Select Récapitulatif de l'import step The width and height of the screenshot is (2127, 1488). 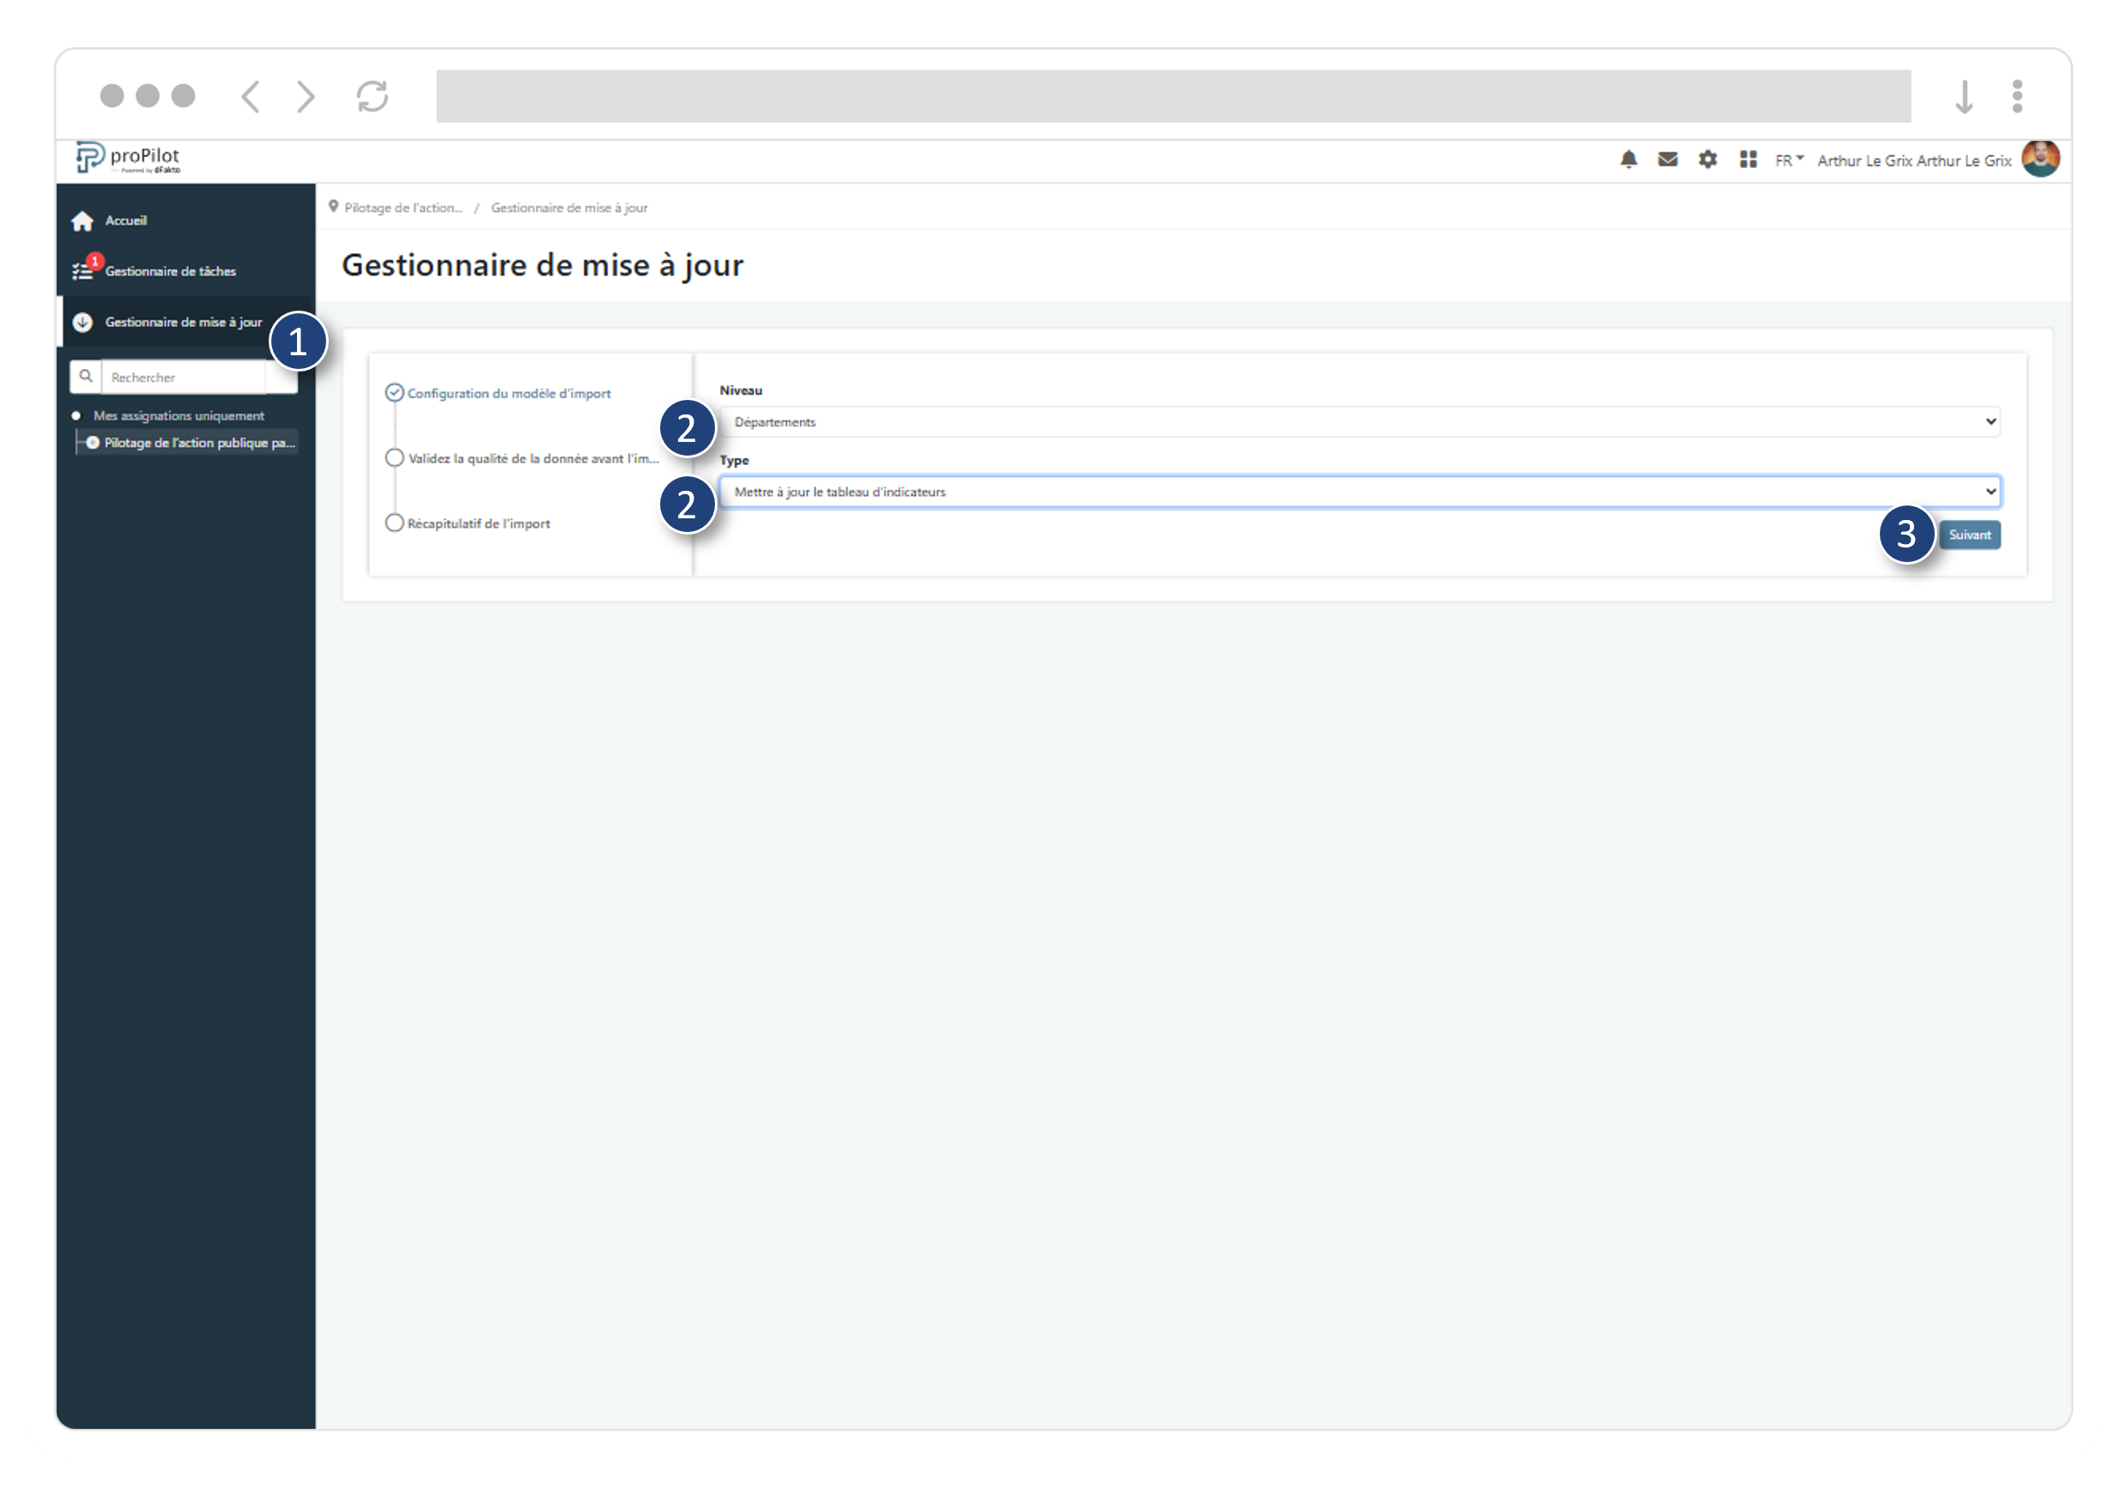point(478,523)
